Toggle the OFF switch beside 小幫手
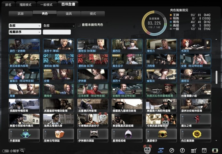Viewport: 222px width, 154px height. pos(5,151)
